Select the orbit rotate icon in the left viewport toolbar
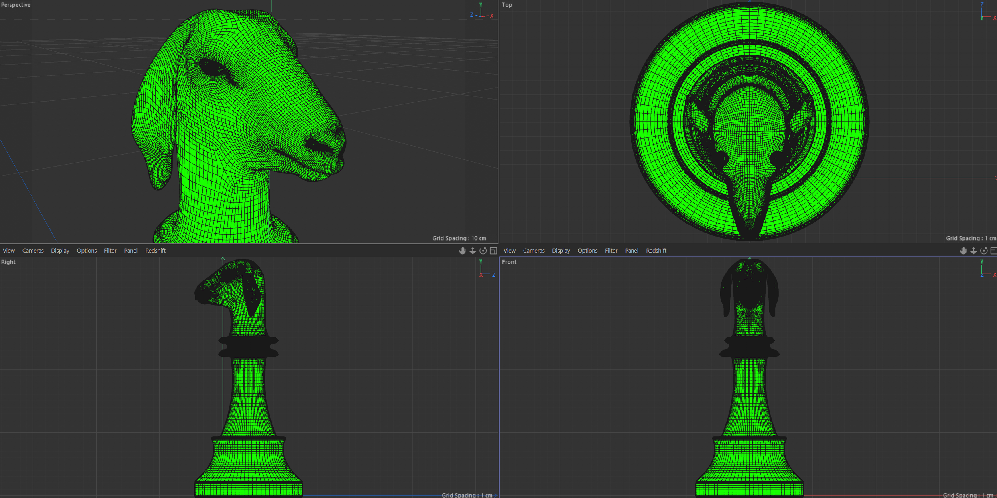The height and width of the screenshot is (498, 997). (483, 251)
